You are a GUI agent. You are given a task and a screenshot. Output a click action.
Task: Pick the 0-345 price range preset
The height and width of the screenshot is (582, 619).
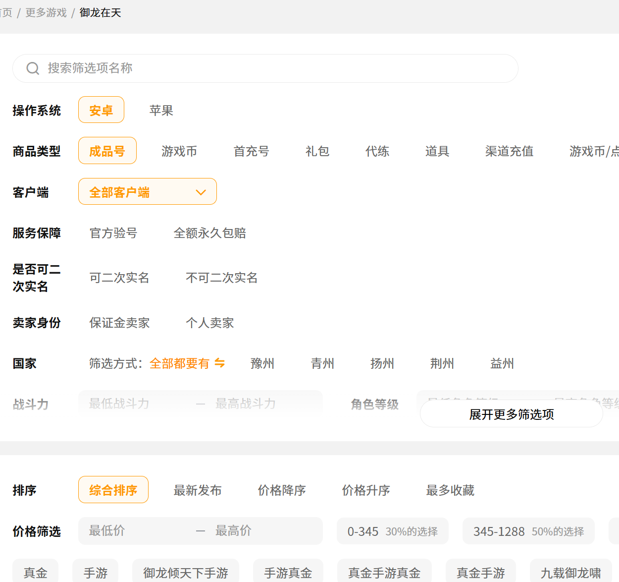click(392, 531)
